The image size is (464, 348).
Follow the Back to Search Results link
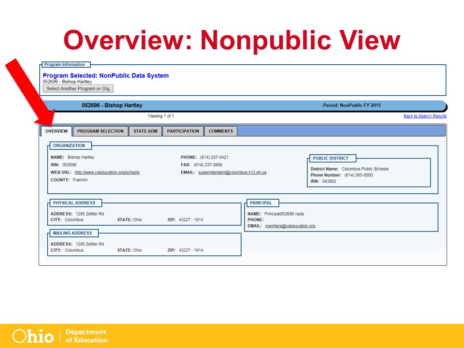coord(425,116)
